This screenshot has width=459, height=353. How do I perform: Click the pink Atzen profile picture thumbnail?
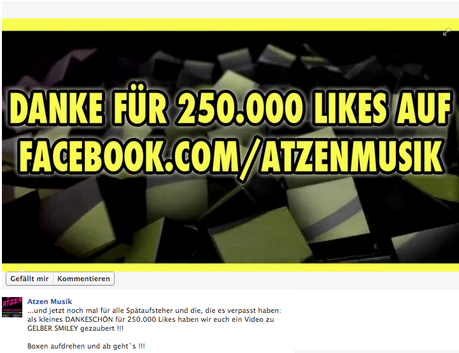point(12,307)
